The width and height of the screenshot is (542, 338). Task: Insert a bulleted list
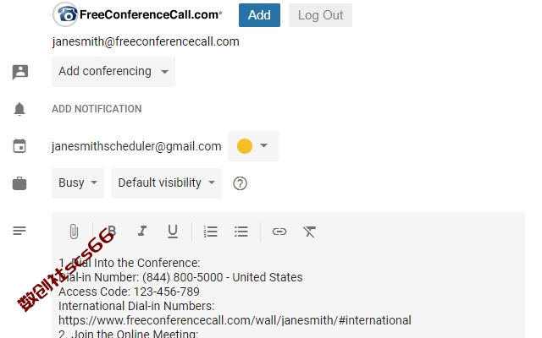pos(241,232)
